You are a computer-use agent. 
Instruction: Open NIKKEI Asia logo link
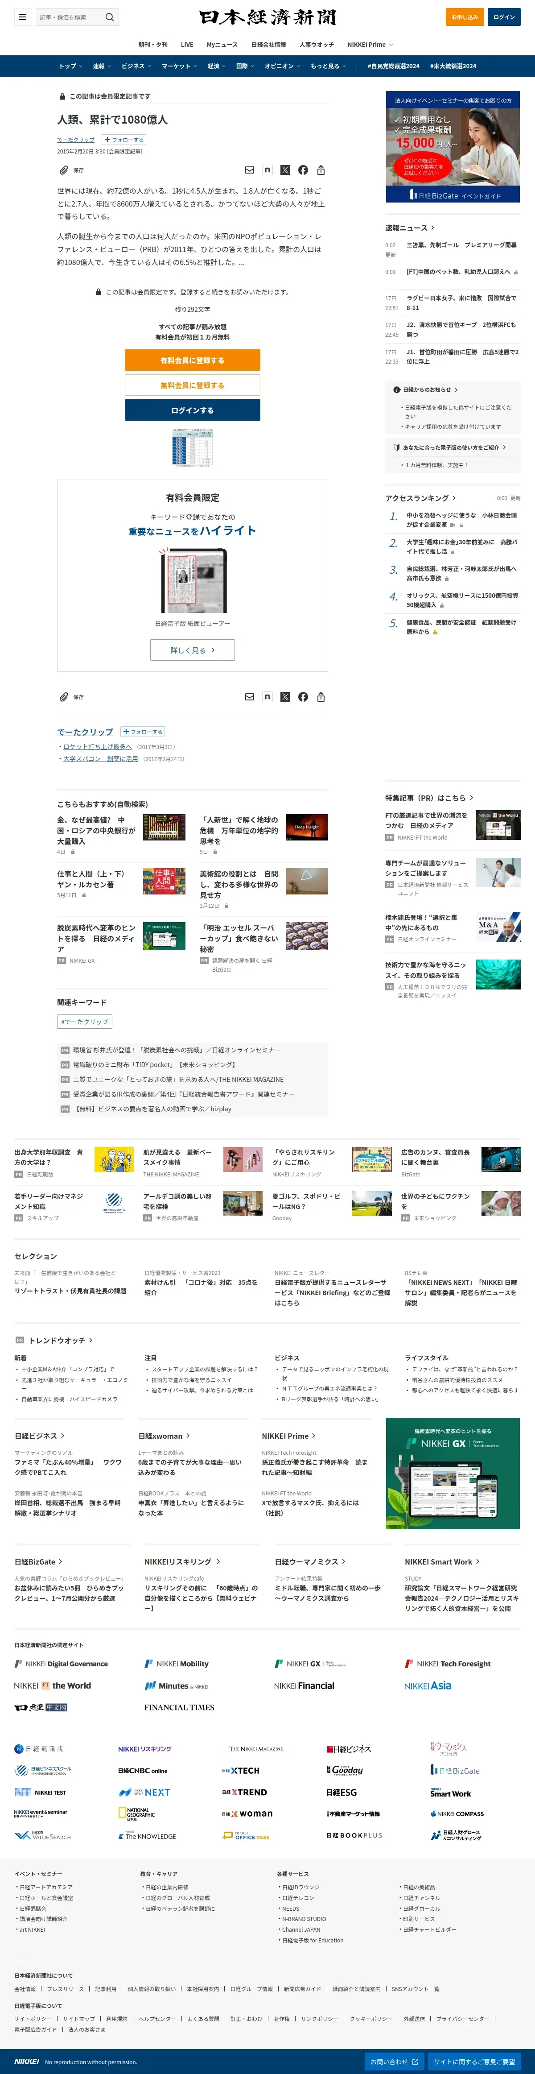(x=427, y=1685)
